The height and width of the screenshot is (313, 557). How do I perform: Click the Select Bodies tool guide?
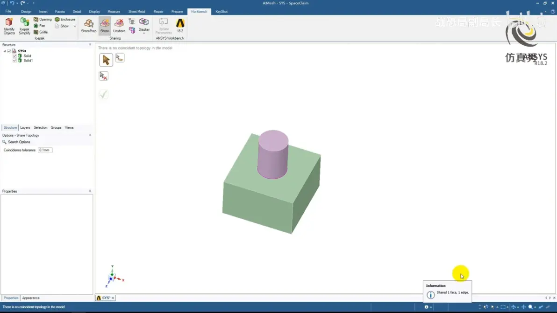(x=120, y=58)
